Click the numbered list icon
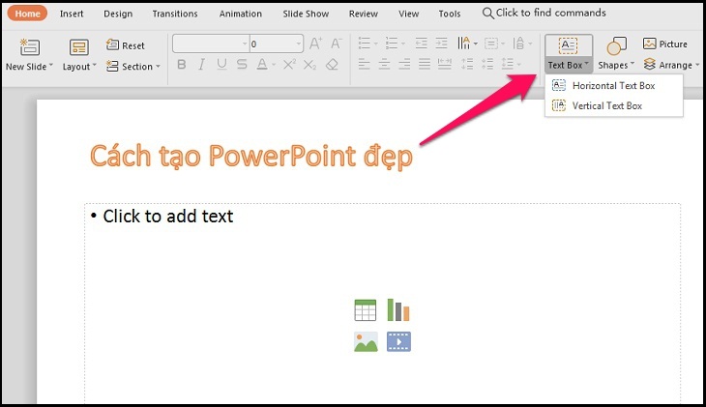This screenshot has height=407, width=706. click(392, 44)
